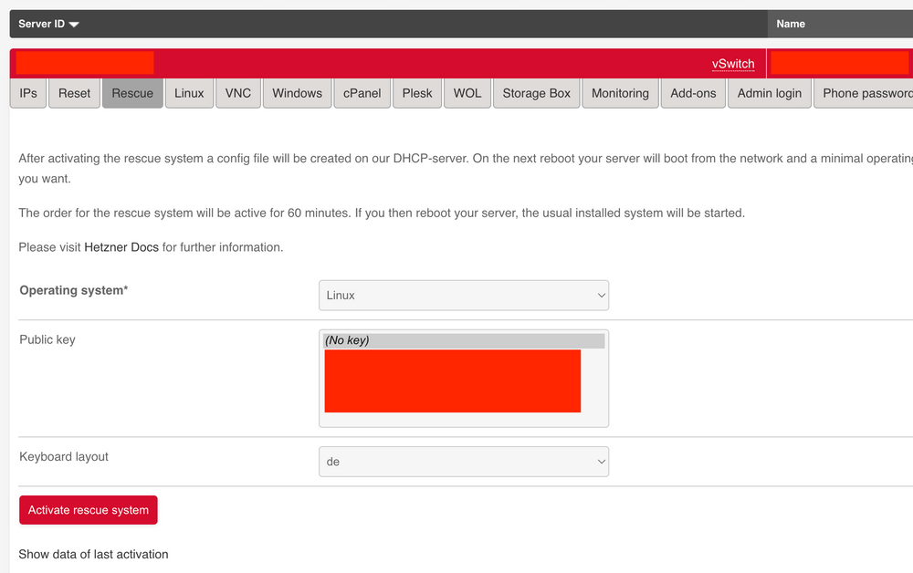This screenshot has height=573, width=913.
Task: Open the IPs tab
Action: [28, 93]
